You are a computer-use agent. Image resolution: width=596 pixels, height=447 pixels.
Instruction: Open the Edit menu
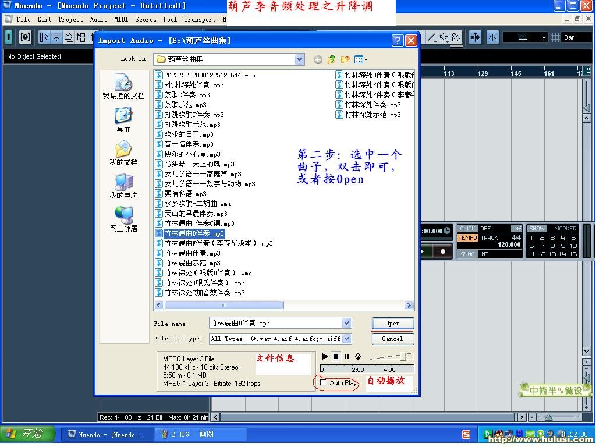click(x=44, y=19)
